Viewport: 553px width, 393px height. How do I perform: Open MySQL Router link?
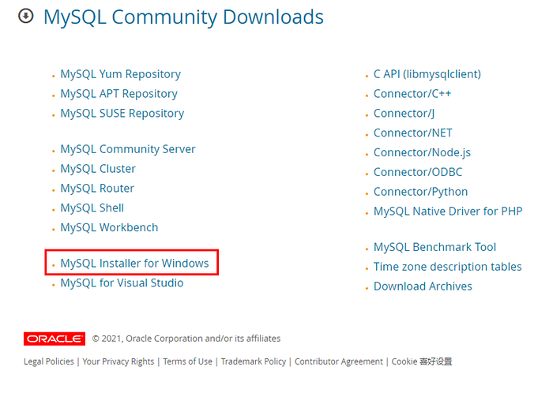click(x=97, y=189)
